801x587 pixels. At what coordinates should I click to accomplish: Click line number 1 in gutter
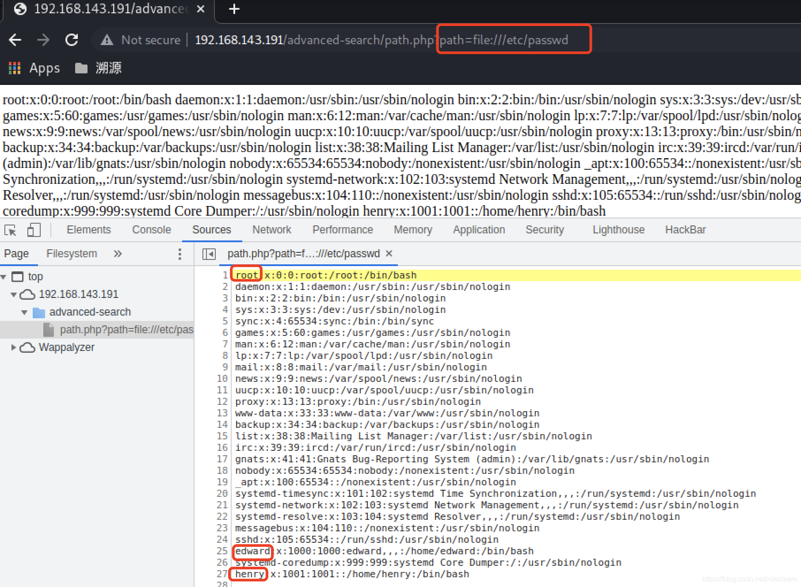point(225,275)
